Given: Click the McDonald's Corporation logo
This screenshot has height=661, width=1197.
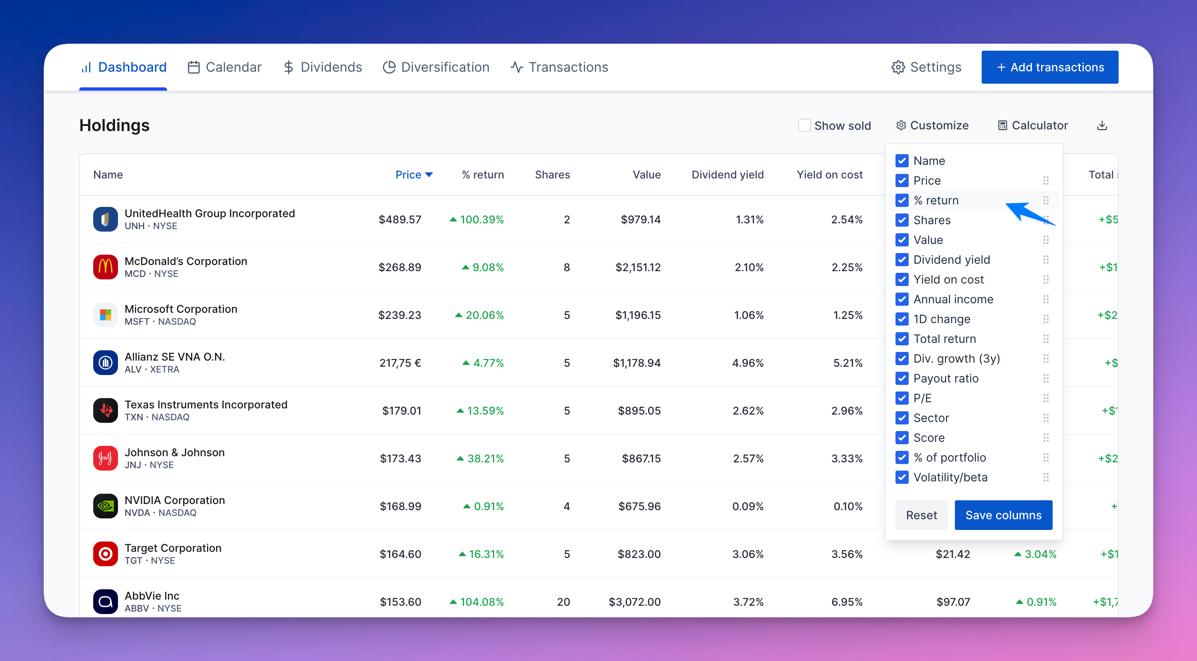Looking at the screenshot, I should tap(105, 267).
